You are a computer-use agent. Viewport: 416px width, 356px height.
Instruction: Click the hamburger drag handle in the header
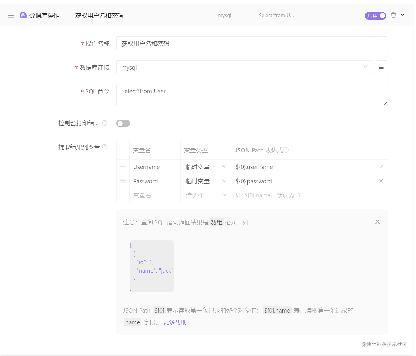coord(11,16)
